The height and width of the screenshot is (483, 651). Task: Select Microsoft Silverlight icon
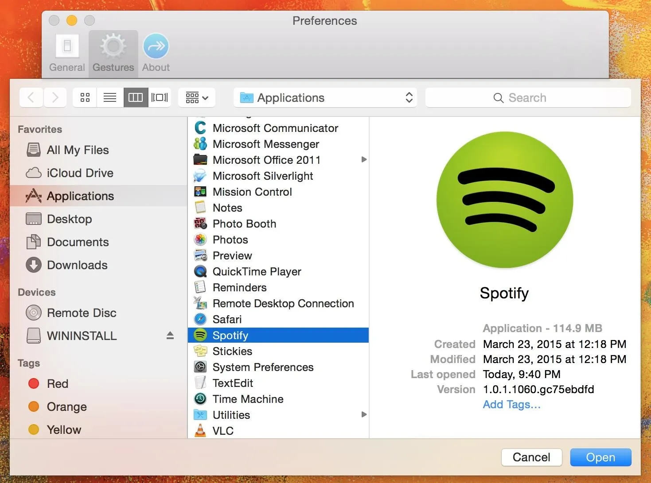(200, 176)
